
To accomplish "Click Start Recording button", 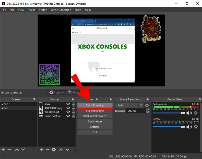I will pyautogui.click(x=95, y=111).
